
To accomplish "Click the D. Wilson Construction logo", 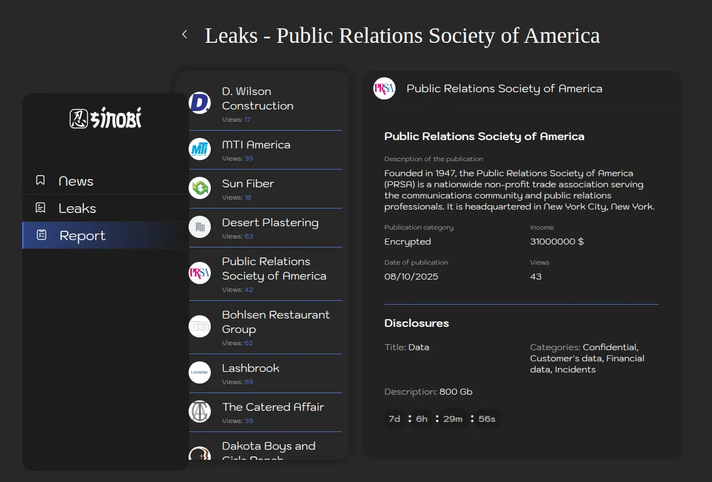I will point(200,103).
